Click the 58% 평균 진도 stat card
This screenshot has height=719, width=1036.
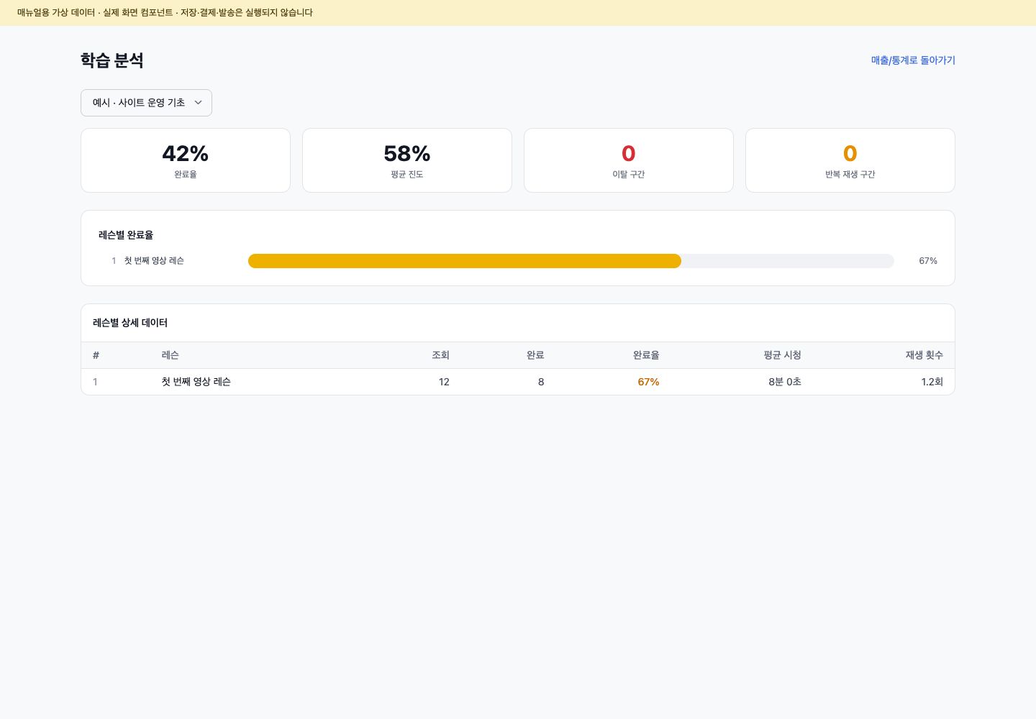pyautogui.click(x=407, y=160)
